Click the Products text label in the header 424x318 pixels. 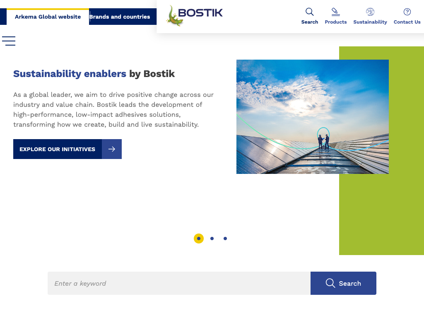[335, 22]
